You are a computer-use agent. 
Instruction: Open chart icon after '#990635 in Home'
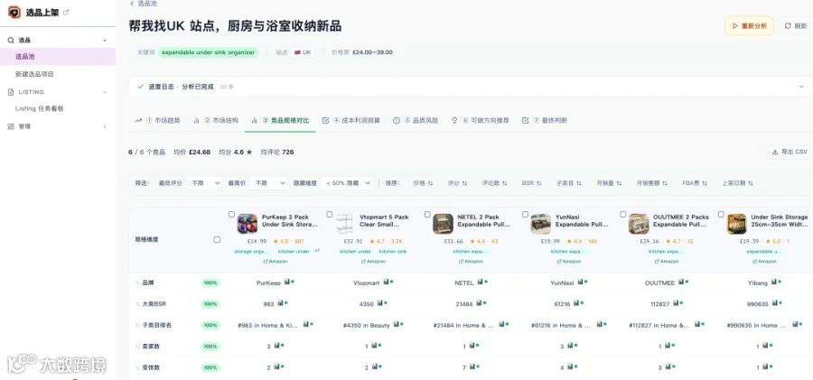(x=795, y=324)
